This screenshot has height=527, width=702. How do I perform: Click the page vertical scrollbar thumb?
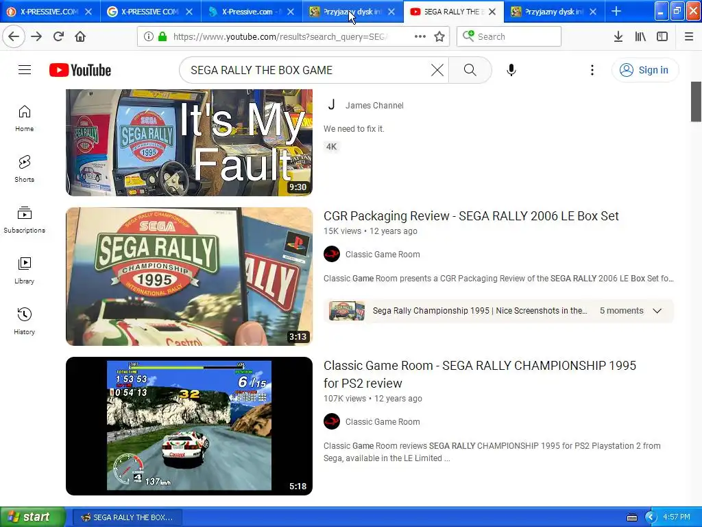click(696, 102)
